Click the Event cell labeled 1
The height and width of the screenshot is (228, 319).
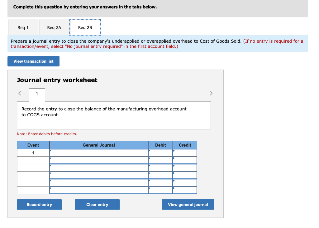pos(33,153)
